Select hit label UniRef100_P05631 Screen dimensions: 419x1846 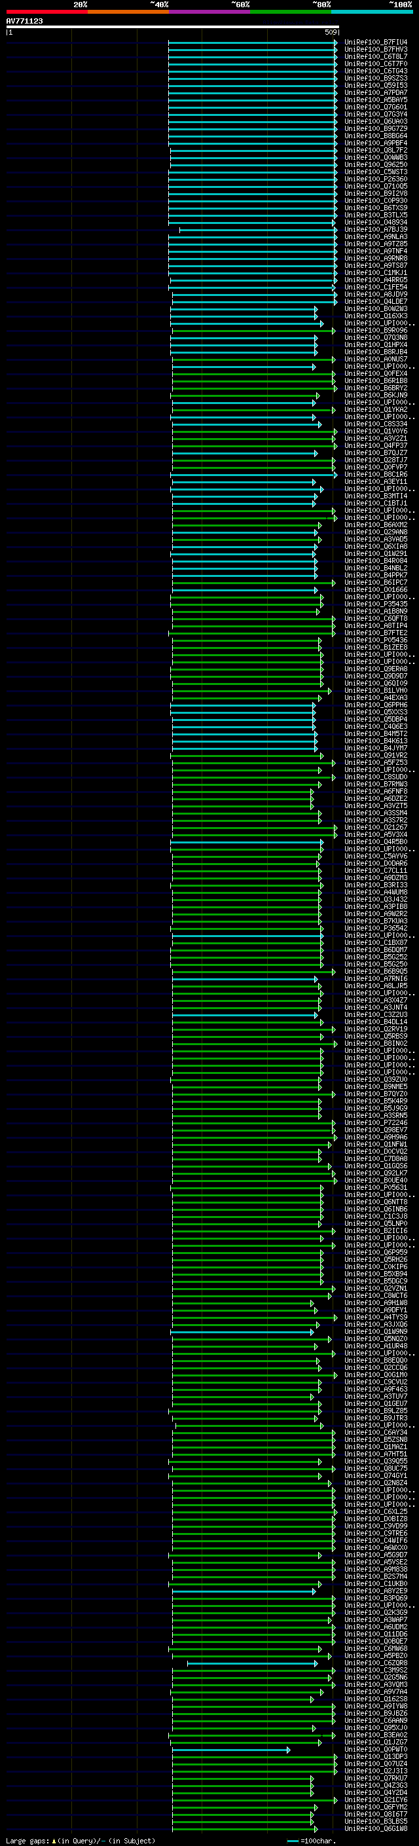click(x=376, y=1187)
